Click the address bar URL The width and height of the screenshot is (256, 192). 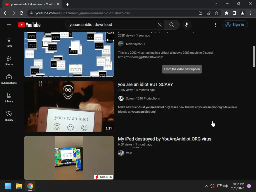tap(83, 13)
